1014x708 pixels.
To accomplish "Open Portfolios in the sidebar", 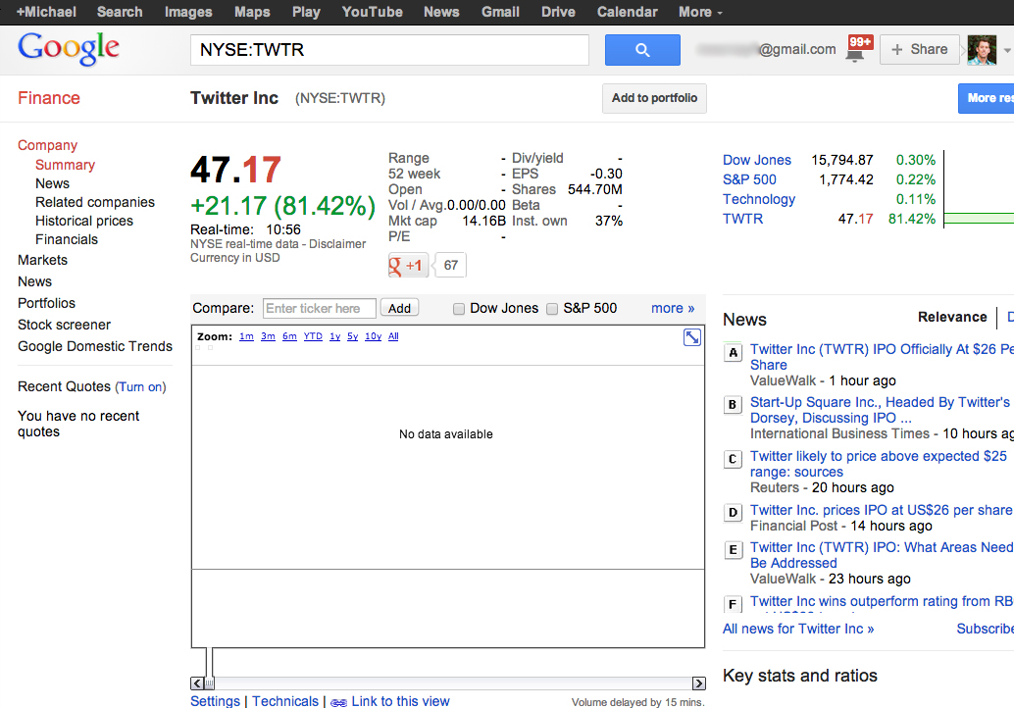I will tap(46, 303).
